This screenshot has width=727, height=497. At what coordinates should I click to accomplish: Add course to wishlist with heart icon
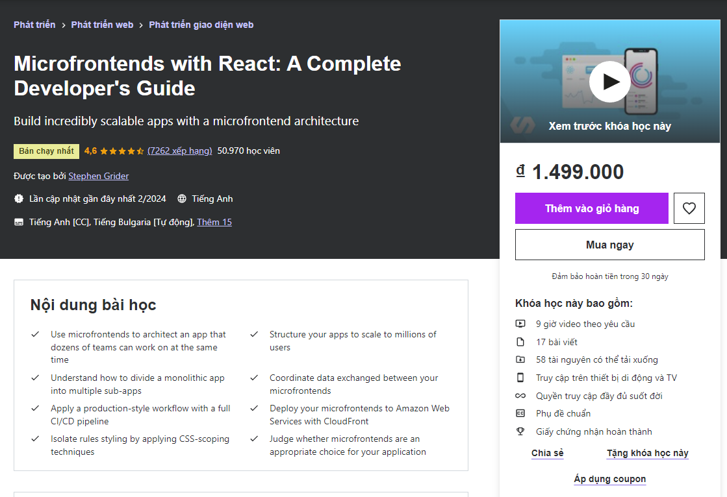coord(689,208)
